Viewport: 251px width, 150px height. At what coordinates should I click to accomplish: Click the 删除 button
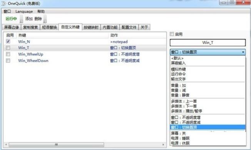coord(38,19)
